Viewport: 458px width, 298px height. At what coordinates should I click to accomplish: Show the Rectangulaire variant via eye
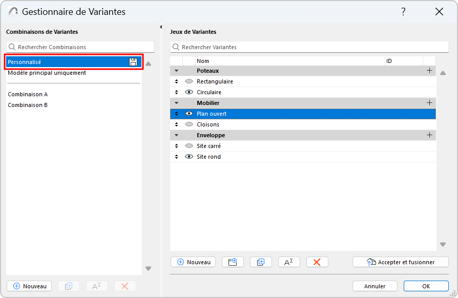click(189, 81)
